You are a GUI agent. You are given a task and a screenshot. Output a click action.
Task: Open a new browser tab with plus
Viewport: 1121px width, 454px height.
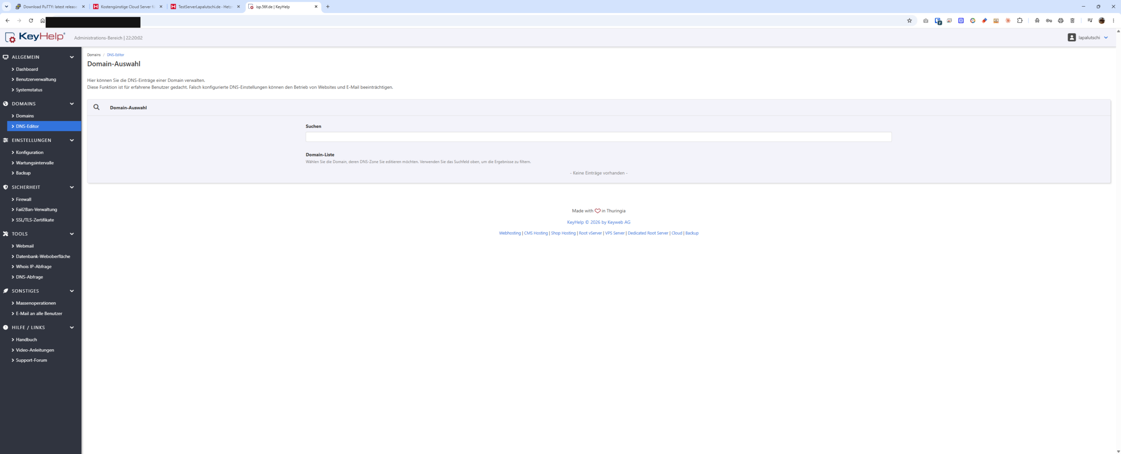point(328,7)
